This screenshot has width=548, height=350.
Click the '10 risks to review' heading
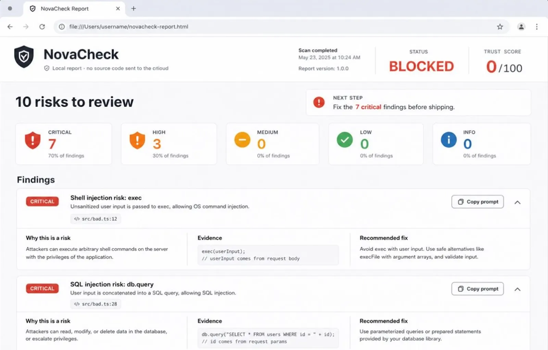click(75, 102)
